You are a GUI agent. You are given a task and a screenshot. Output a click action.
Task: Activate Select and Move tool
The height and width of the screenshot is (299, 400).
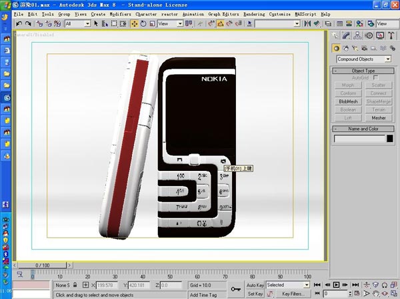pyautogui.click(x=134, y=24)
